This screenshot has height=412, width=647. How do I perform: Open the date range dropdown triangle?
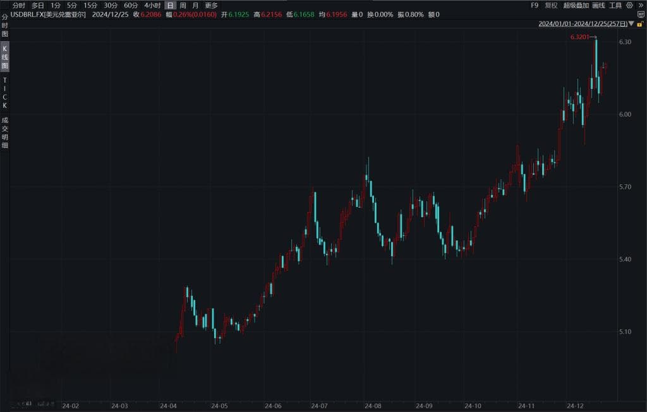pyautogui.click(x=631, y=24)
